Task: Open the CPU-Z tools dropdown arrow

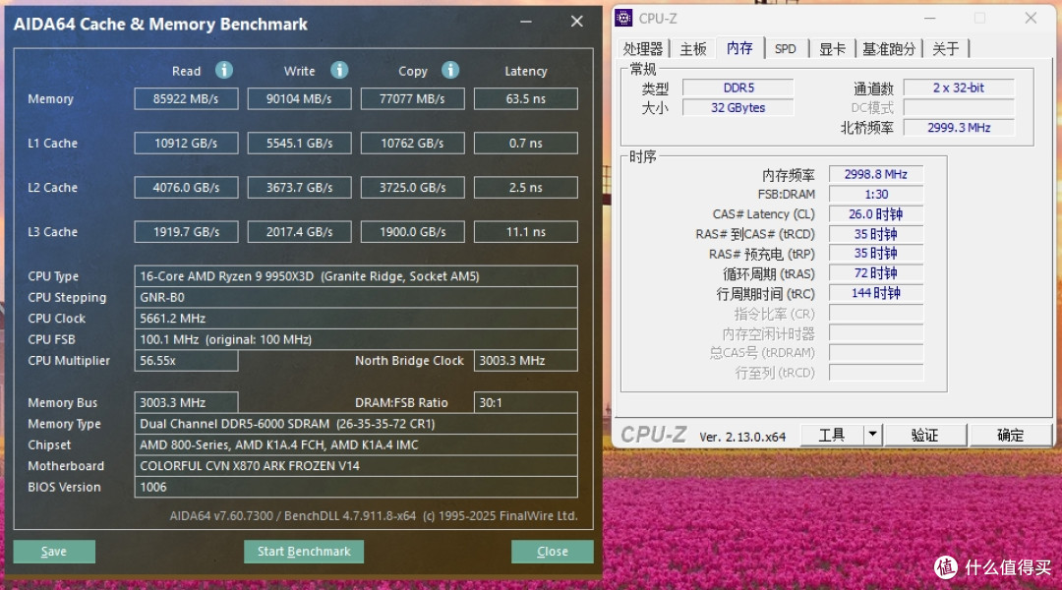Action: [872, 435]
